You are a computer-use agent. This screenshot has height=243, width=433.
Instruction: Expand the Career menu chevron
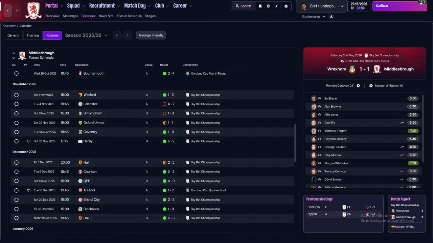(191, 6)
